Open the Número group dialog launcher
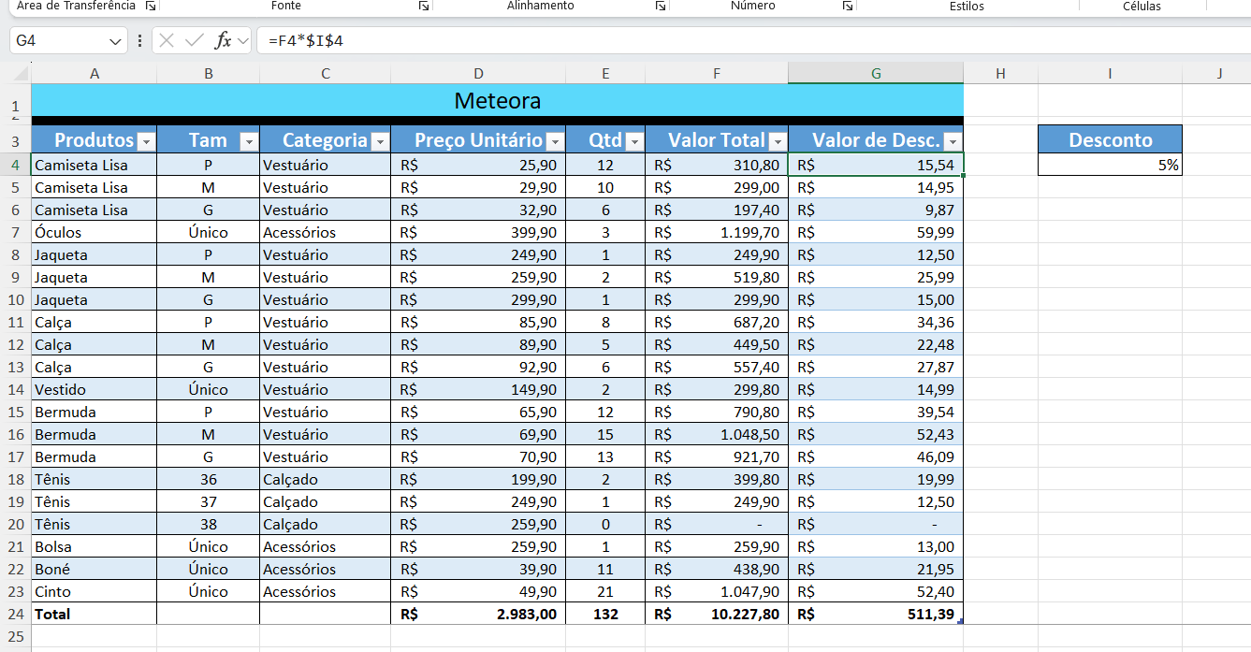This screenshot has width=1251, height=652. point(847,6)
